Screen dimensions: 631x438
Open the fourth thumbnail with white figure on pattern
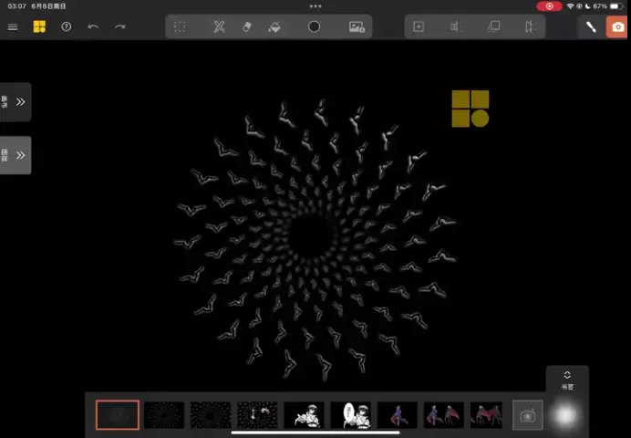pyautogui.click(x=257, y=414)
